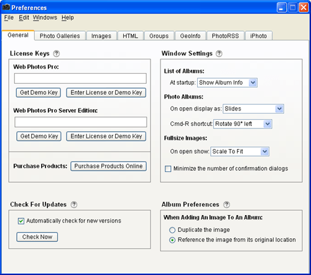This screenshot has width=311, height=275.
Task: Open the On open display as dropdown
Action: [253, 109]
